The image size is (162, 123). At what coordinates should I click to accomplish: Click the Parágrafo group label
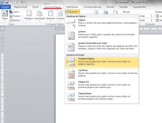(x=150, y=24)
